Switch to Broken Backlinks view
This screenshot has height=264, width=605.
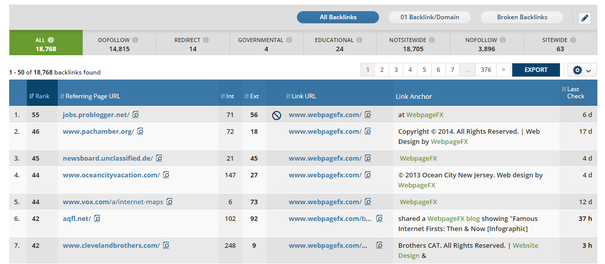click(522, 17)
